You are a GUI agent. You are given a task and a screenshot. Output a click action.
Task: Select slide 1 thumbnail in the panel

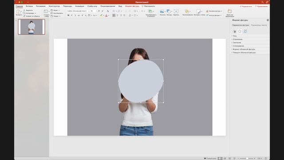click(32, 27)
